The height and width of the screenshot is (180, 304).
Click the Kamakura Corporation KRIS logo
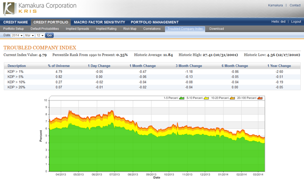click(x=40, y=9)
